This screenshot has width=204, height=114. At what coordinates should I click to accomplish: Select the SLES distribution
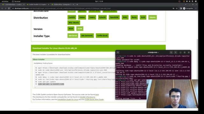pos(143,17)
